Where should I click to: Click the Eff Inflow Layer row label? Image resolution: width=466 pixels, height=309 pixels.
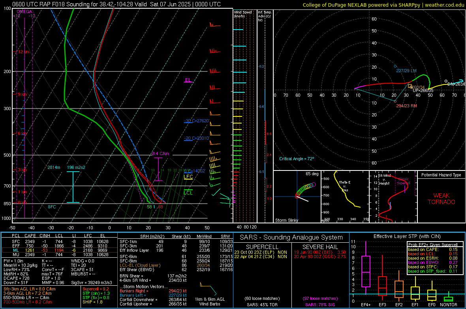pos(134,251)
